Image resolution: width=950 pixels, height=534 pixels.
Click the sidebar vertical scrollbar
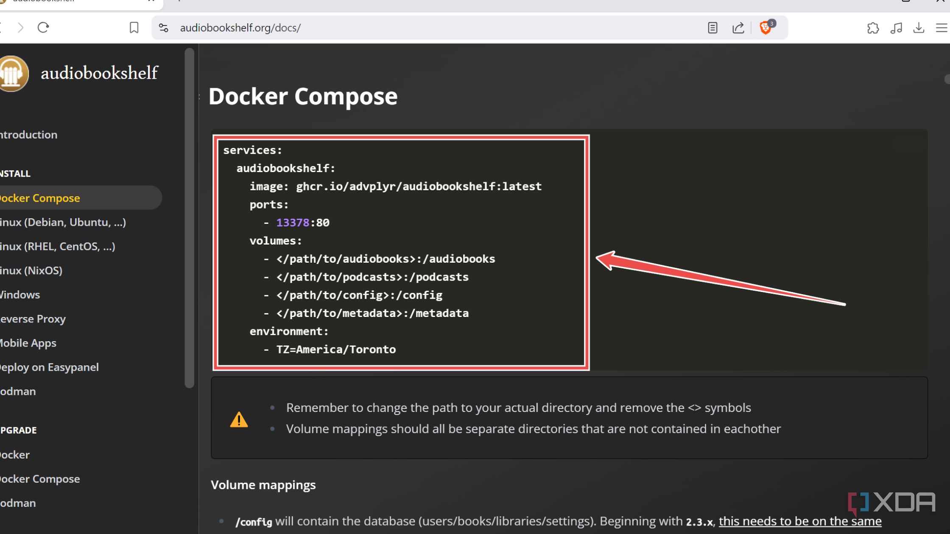190,218
